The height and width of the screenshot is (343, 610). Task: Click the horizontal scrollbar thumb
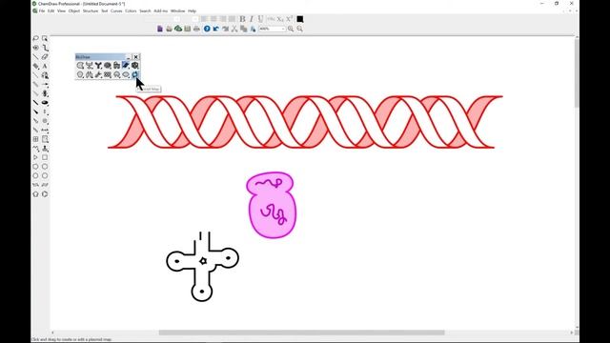pyautogui.click(x=301, y=333)
